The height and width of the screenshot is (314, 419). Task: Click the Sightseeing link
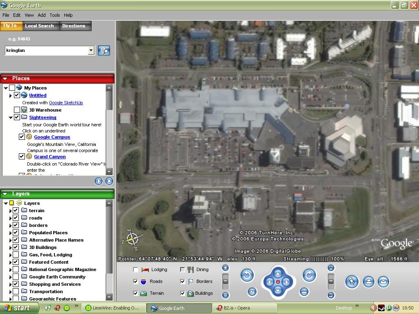tap(43, 117)
